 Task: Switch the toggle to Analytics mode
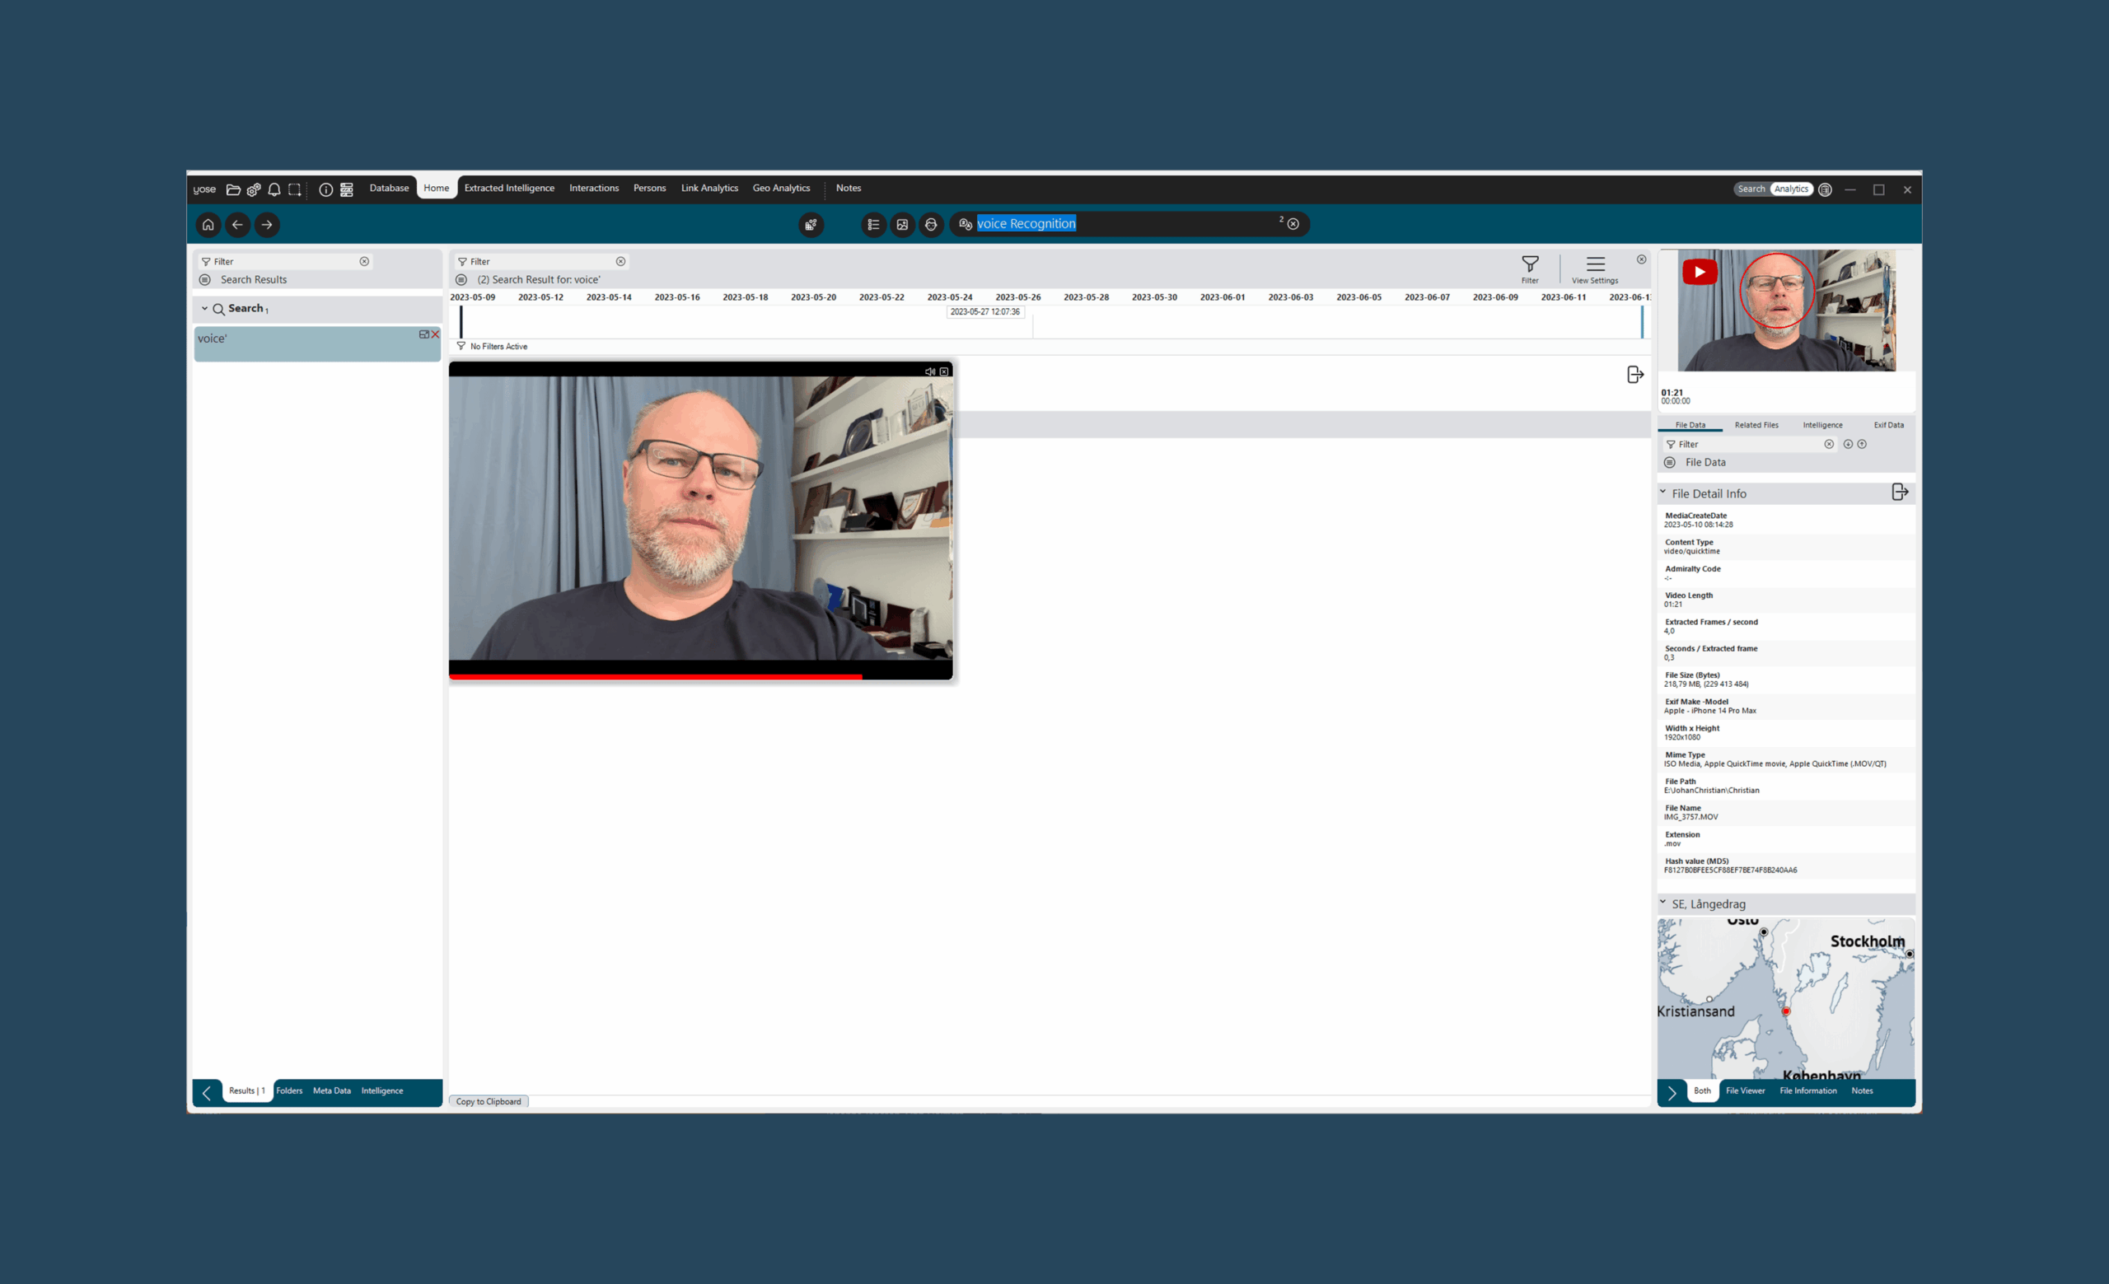(x=1791, y=189)
